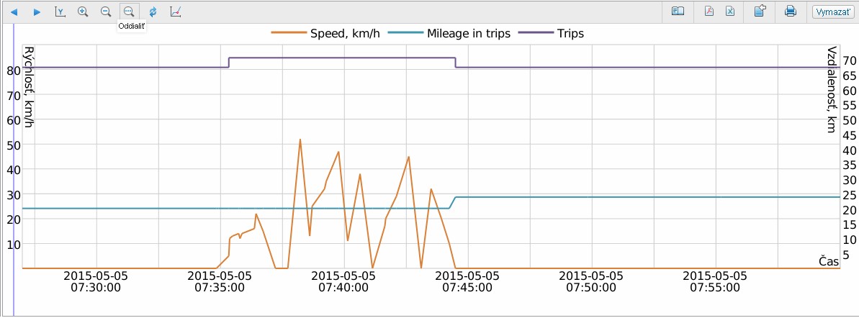
Task: Open the book-style report view icon
Action: (x=678, y=11)
